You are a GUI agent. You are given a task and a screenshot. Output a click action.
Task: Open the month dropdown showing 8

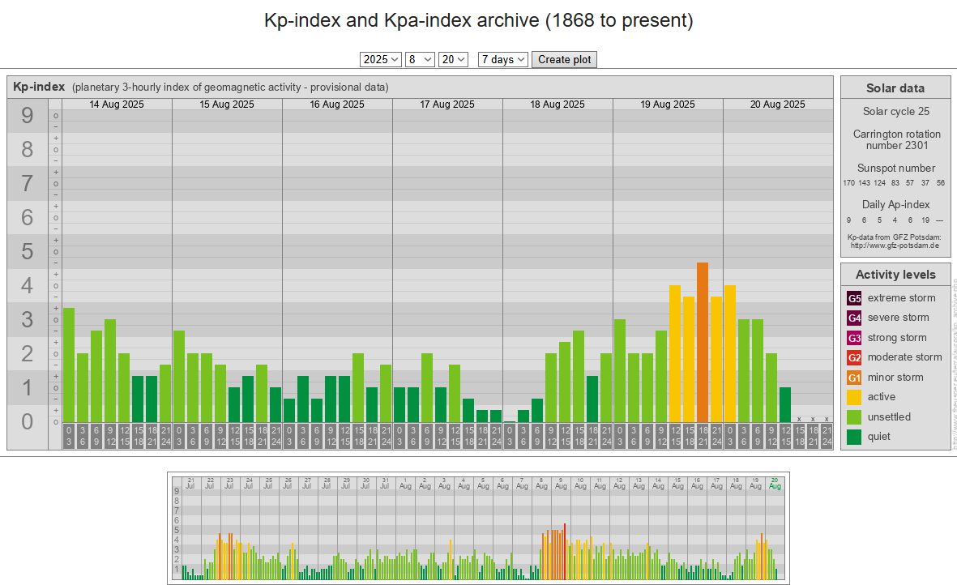click(x=420, y=59)
